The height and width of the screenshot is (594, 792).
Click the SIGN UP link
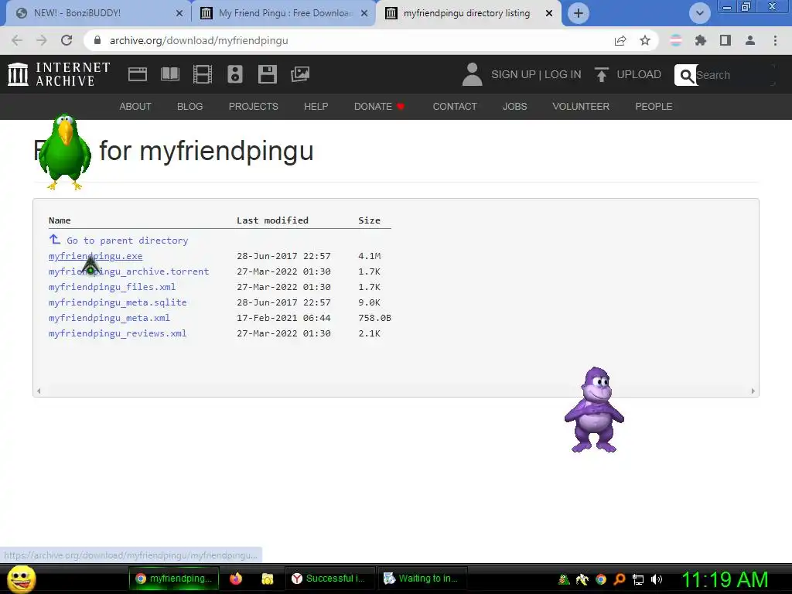tap(514, 74)
